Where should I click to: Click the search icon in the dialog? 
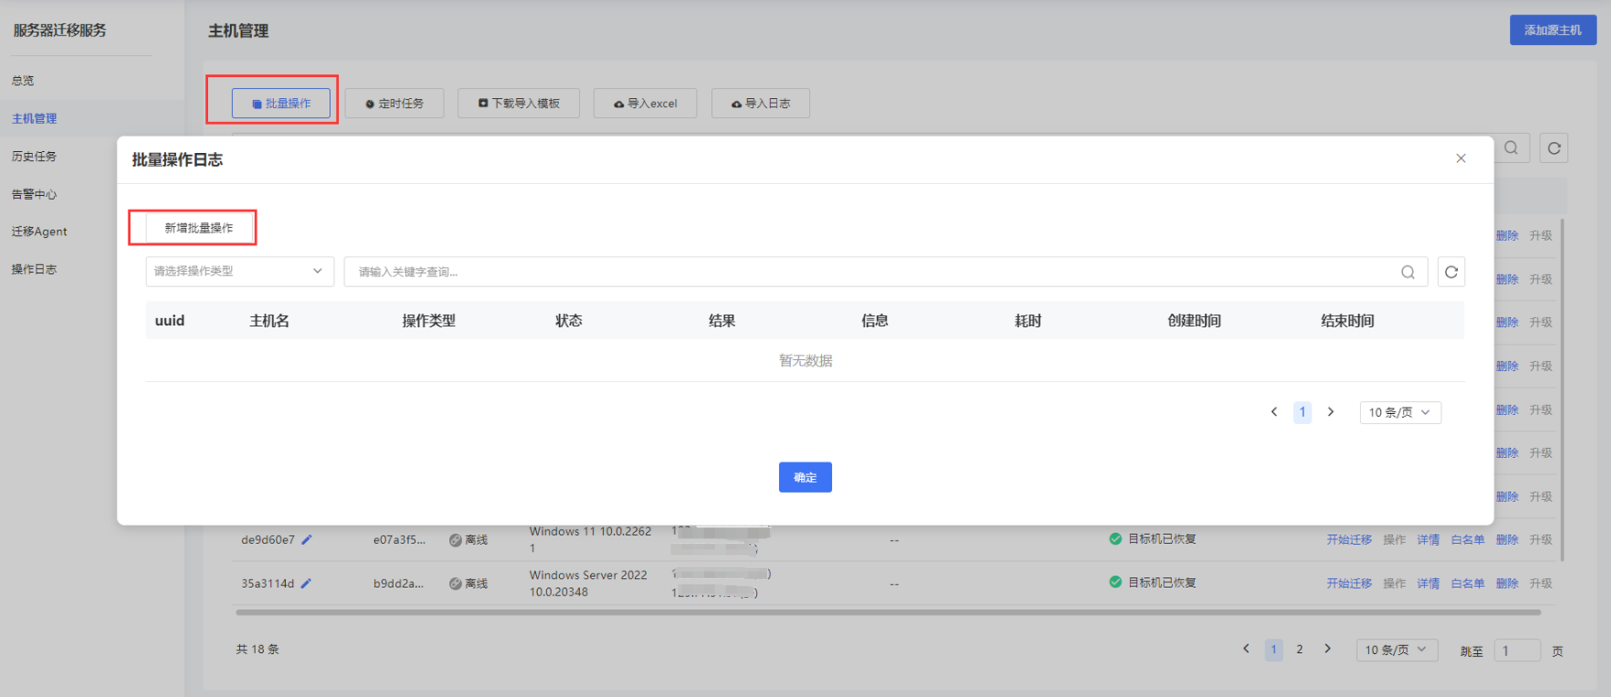point(1408,272)
